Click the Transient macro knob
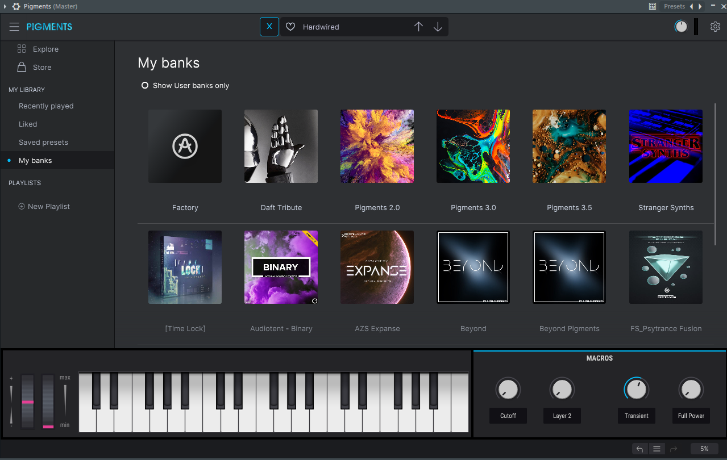727x460 pixels. coord(636,390)
